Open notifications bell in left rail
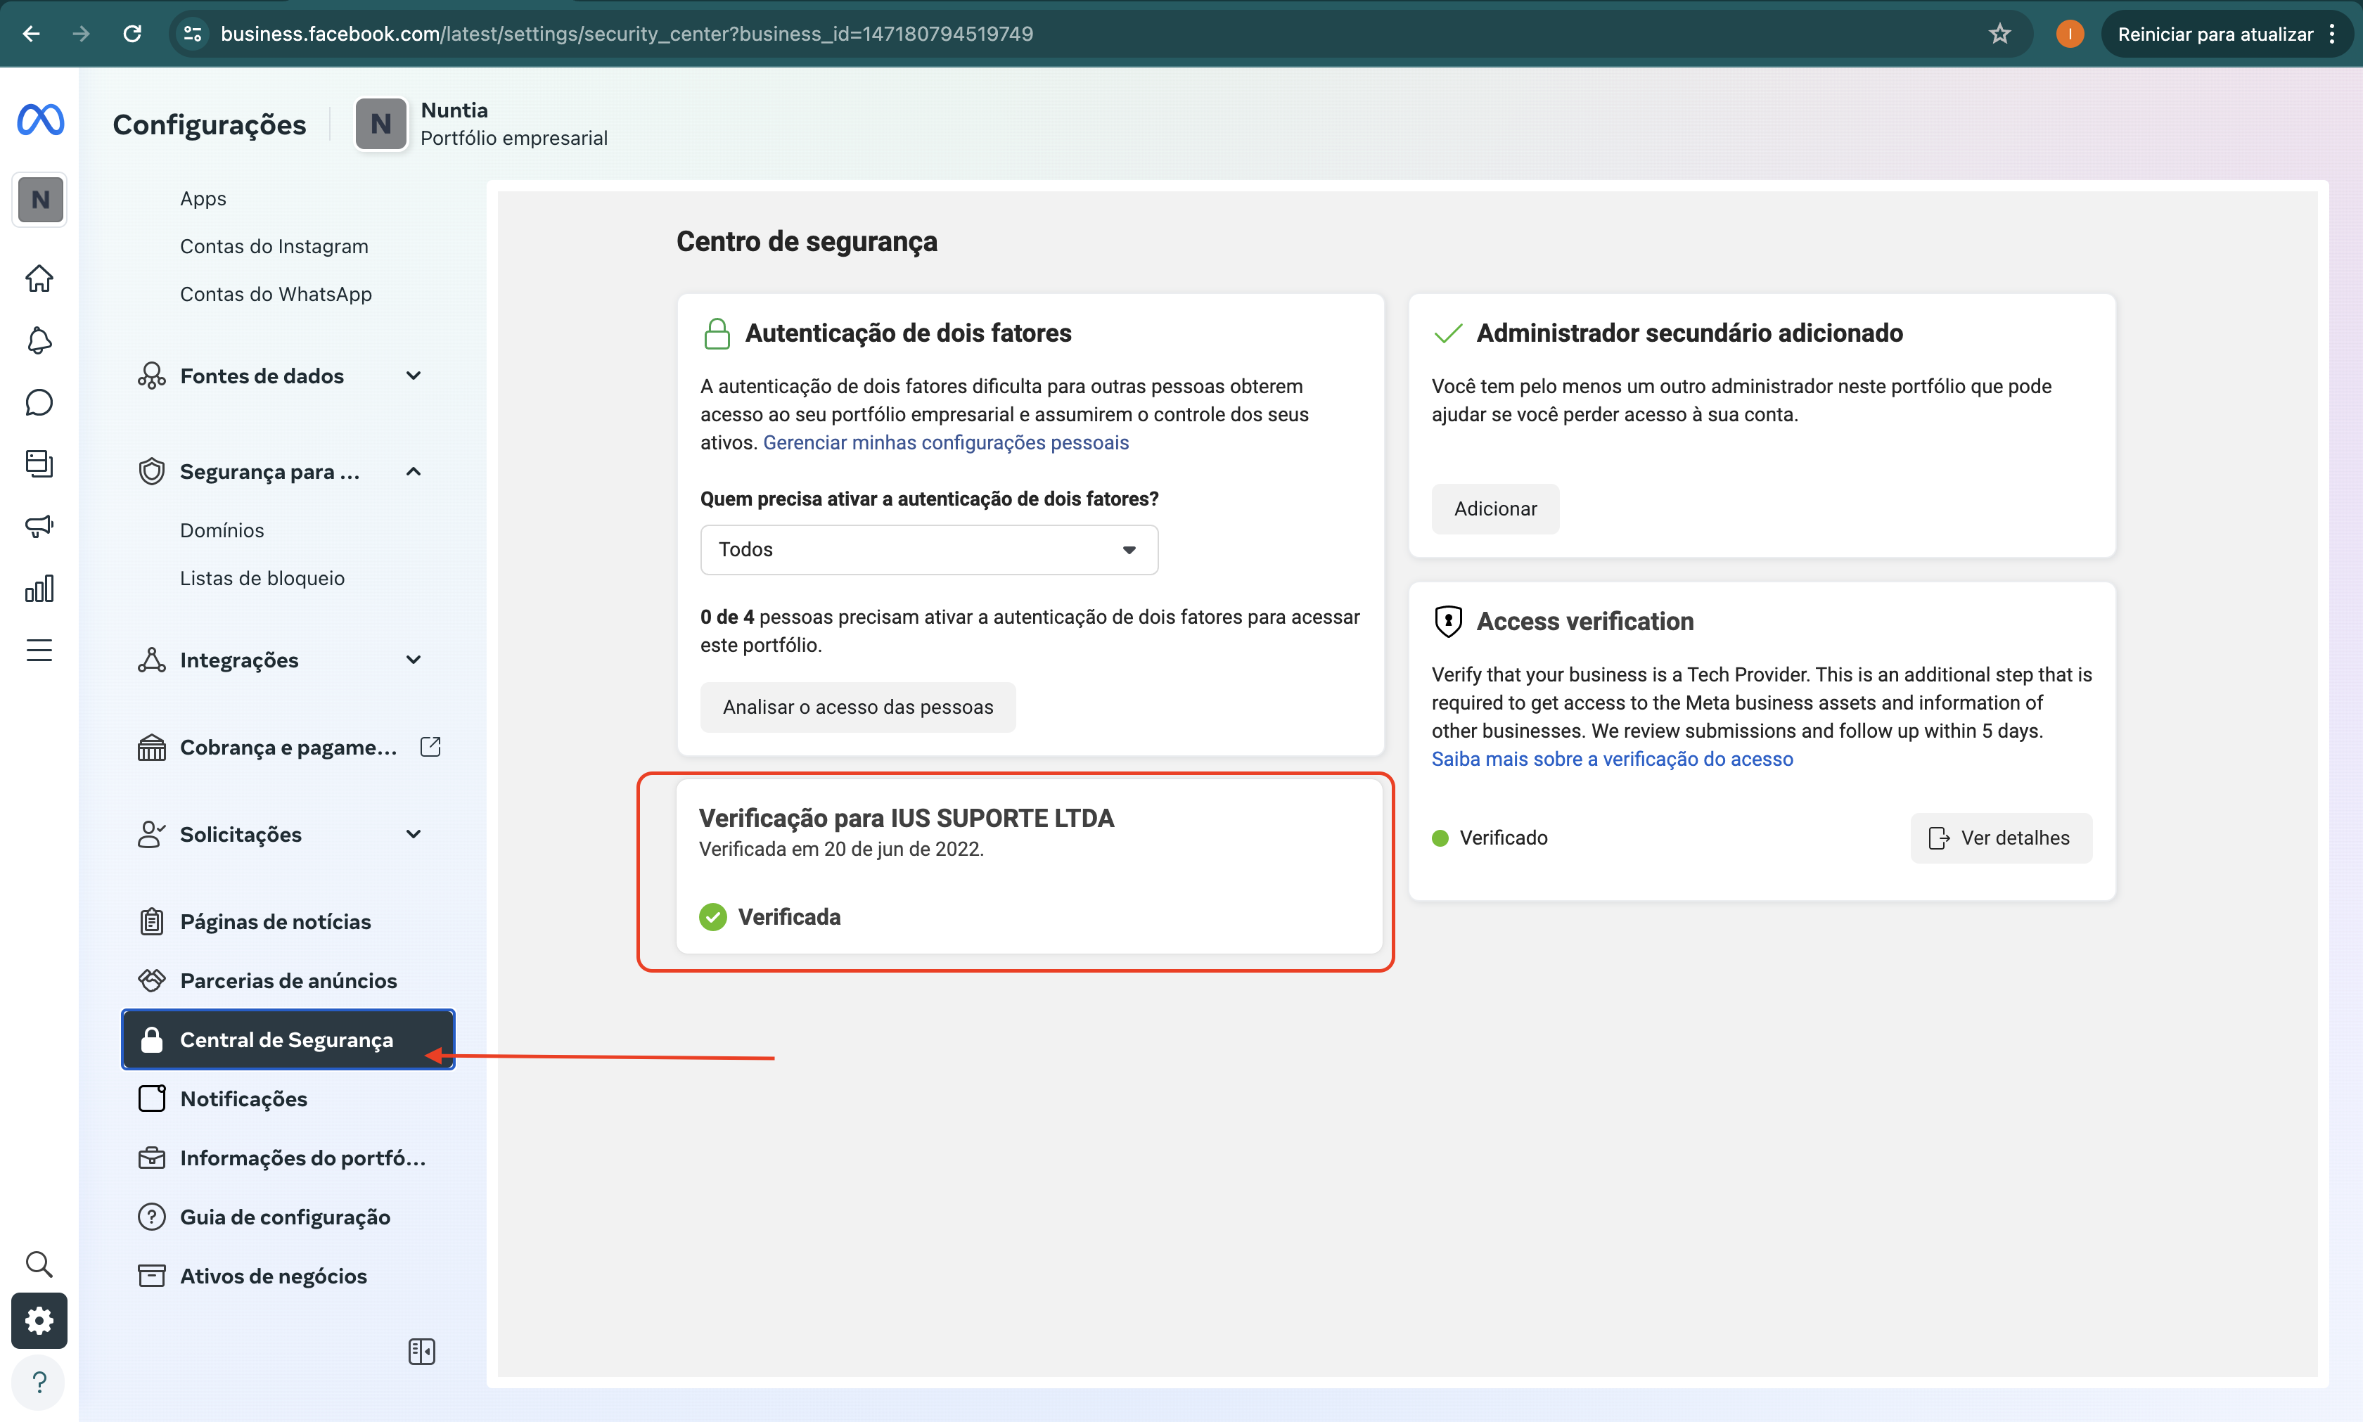 [39, 340]
